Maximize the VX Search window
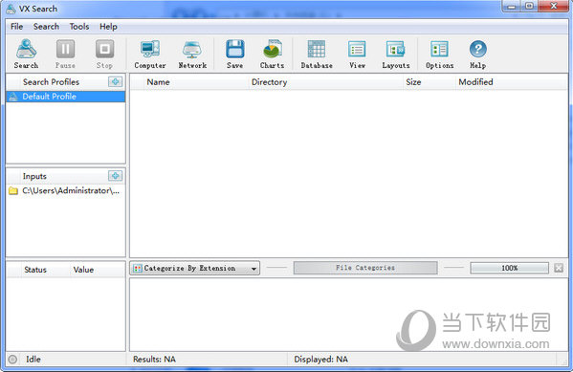 pyautogui.click(x=529, y=6)
